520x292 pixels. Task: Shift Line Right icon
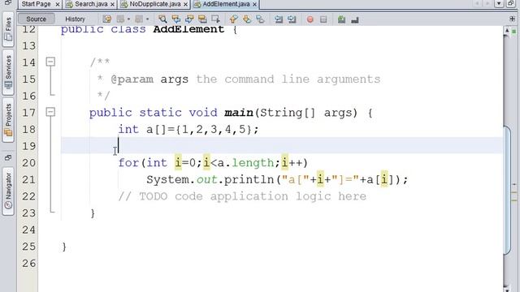[x=292, y=19]
